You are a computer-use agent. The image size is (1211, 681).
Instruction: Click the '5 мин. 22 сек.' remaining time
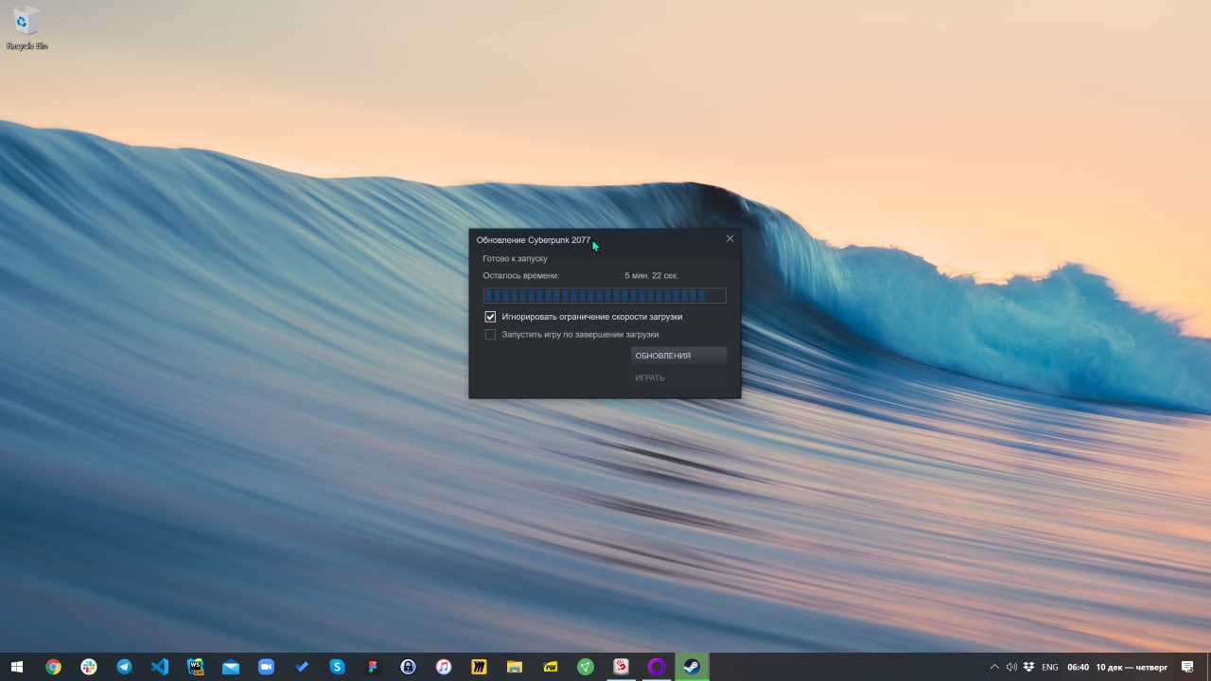tap(652, 275)
